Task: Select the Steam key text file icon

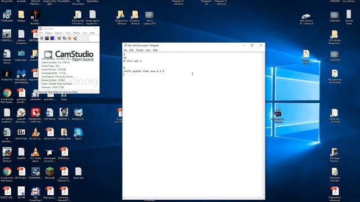Action: [78, 173]
